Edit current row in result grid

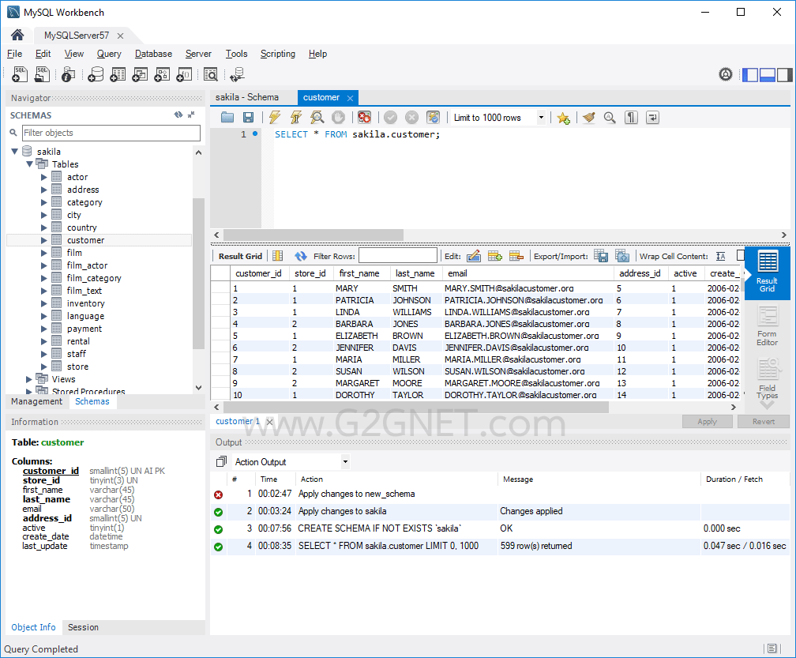point(474,257)
